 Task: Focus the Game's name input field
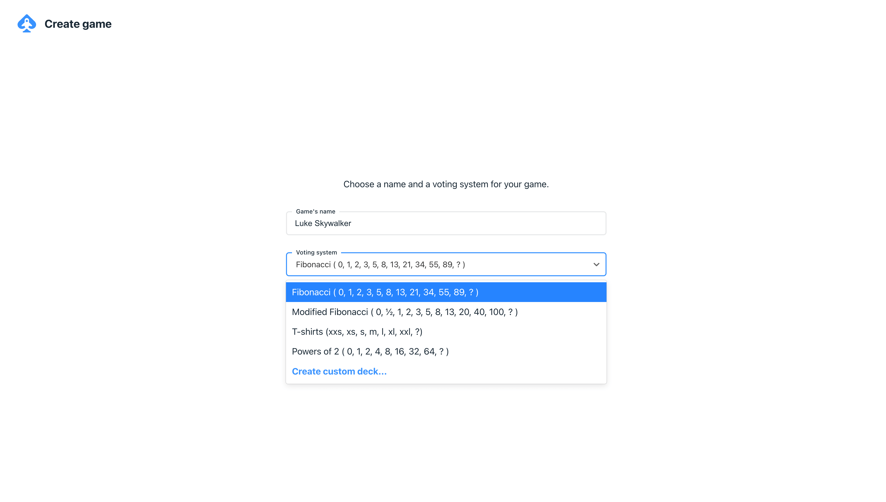446,223
